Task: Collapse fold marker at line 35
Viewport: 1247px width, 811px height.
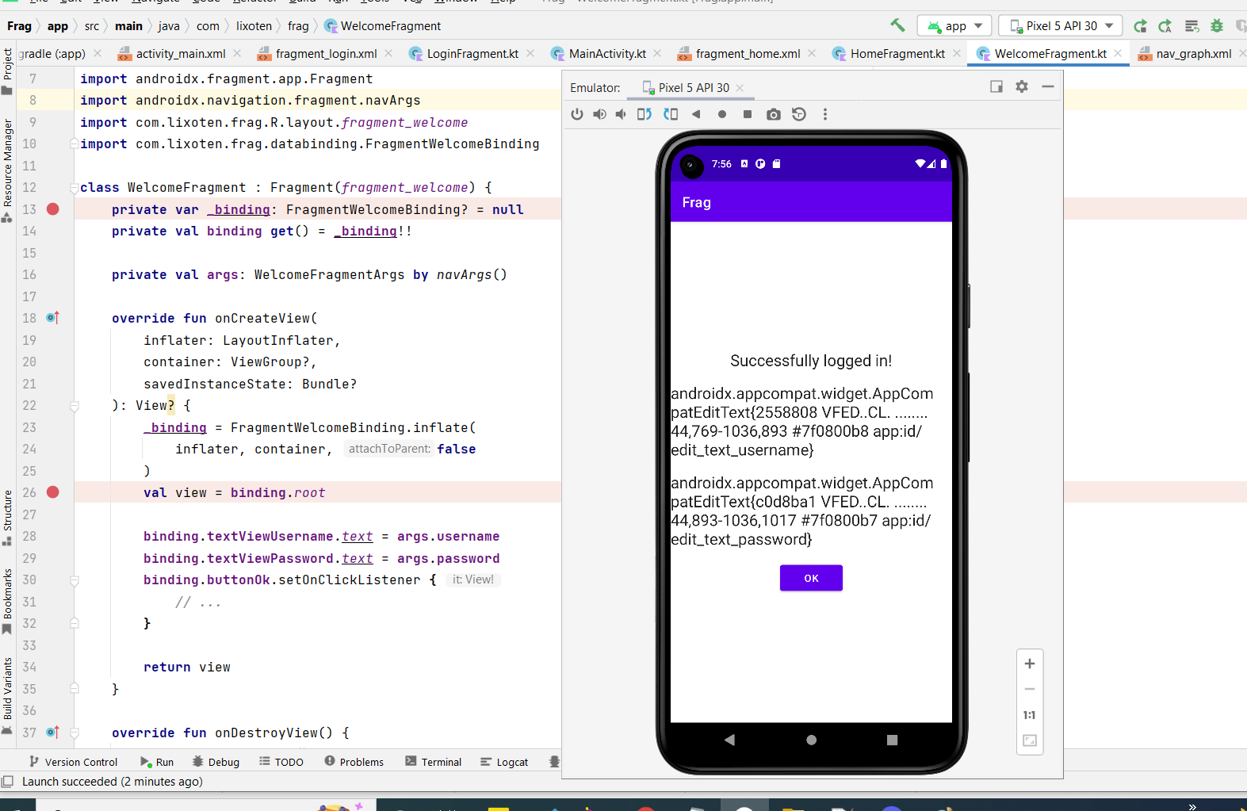Action: [x=75, y=688]
